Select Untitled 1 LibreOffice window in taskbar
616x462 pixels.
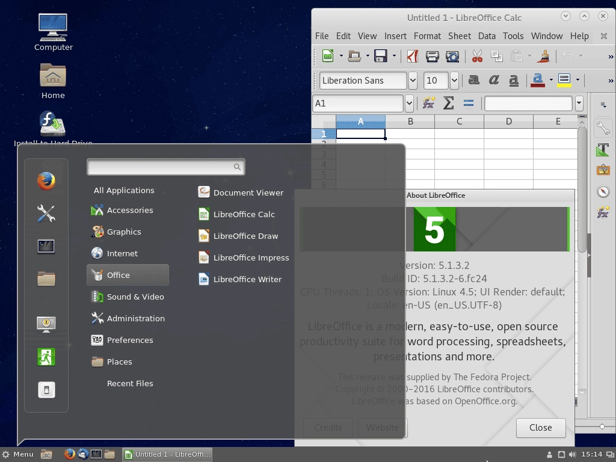(167, 455)
